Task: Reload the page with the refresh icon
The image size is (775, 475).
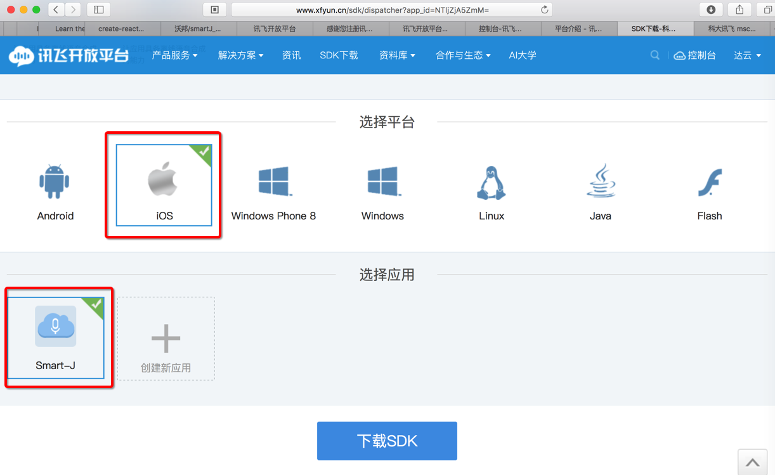Action: [544, 10]
